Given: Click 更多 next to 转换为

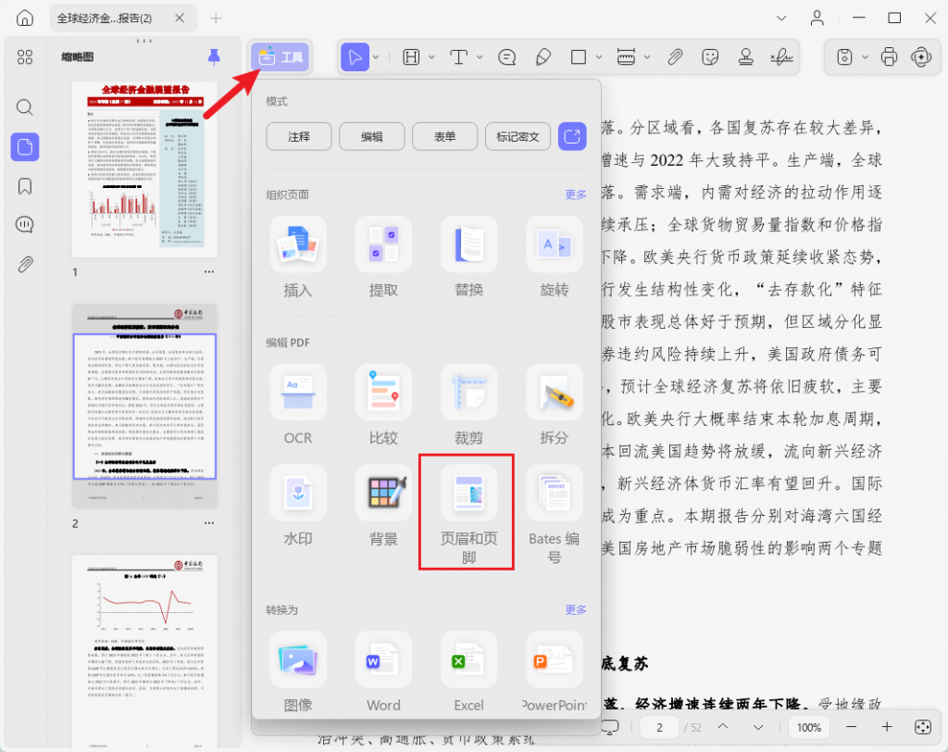Looking at the screenshot, I should [576, 609].
